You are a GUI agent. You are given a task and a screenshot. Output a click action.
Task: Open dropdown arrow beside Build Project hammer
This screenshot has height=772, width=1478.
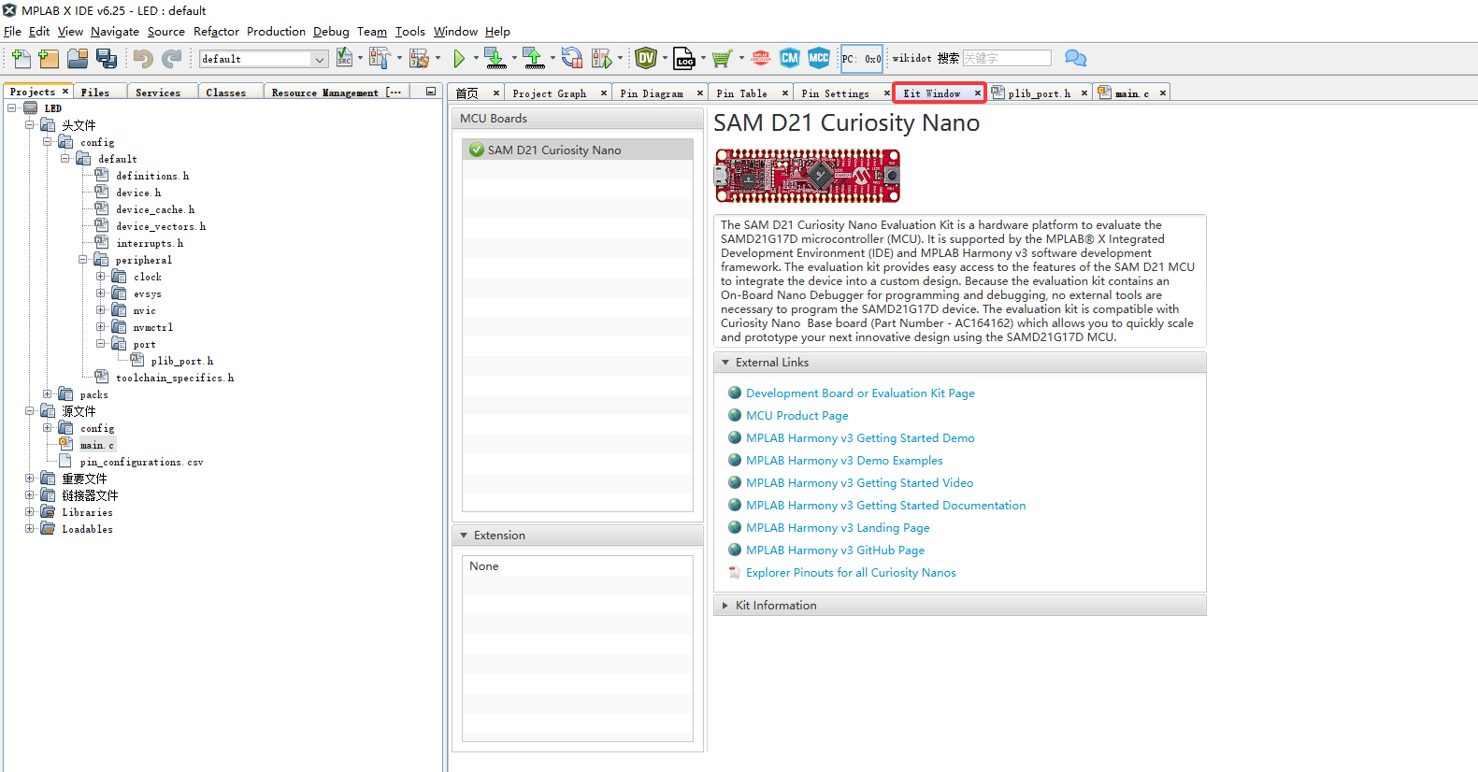click(399, 58)
